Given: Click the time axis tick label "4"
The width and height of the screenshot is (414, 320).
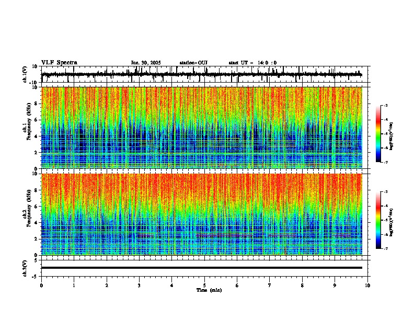Looking at the screenshot, I should 172,285.
